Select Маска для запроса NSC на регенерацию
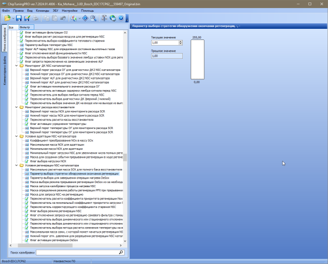Image resolution: width=328 pixels, height=264 pixels. pos(57,194)
